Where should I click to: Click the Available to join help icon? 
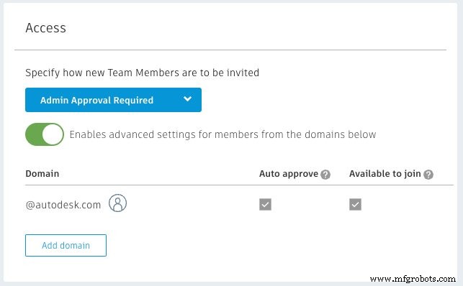428,175
